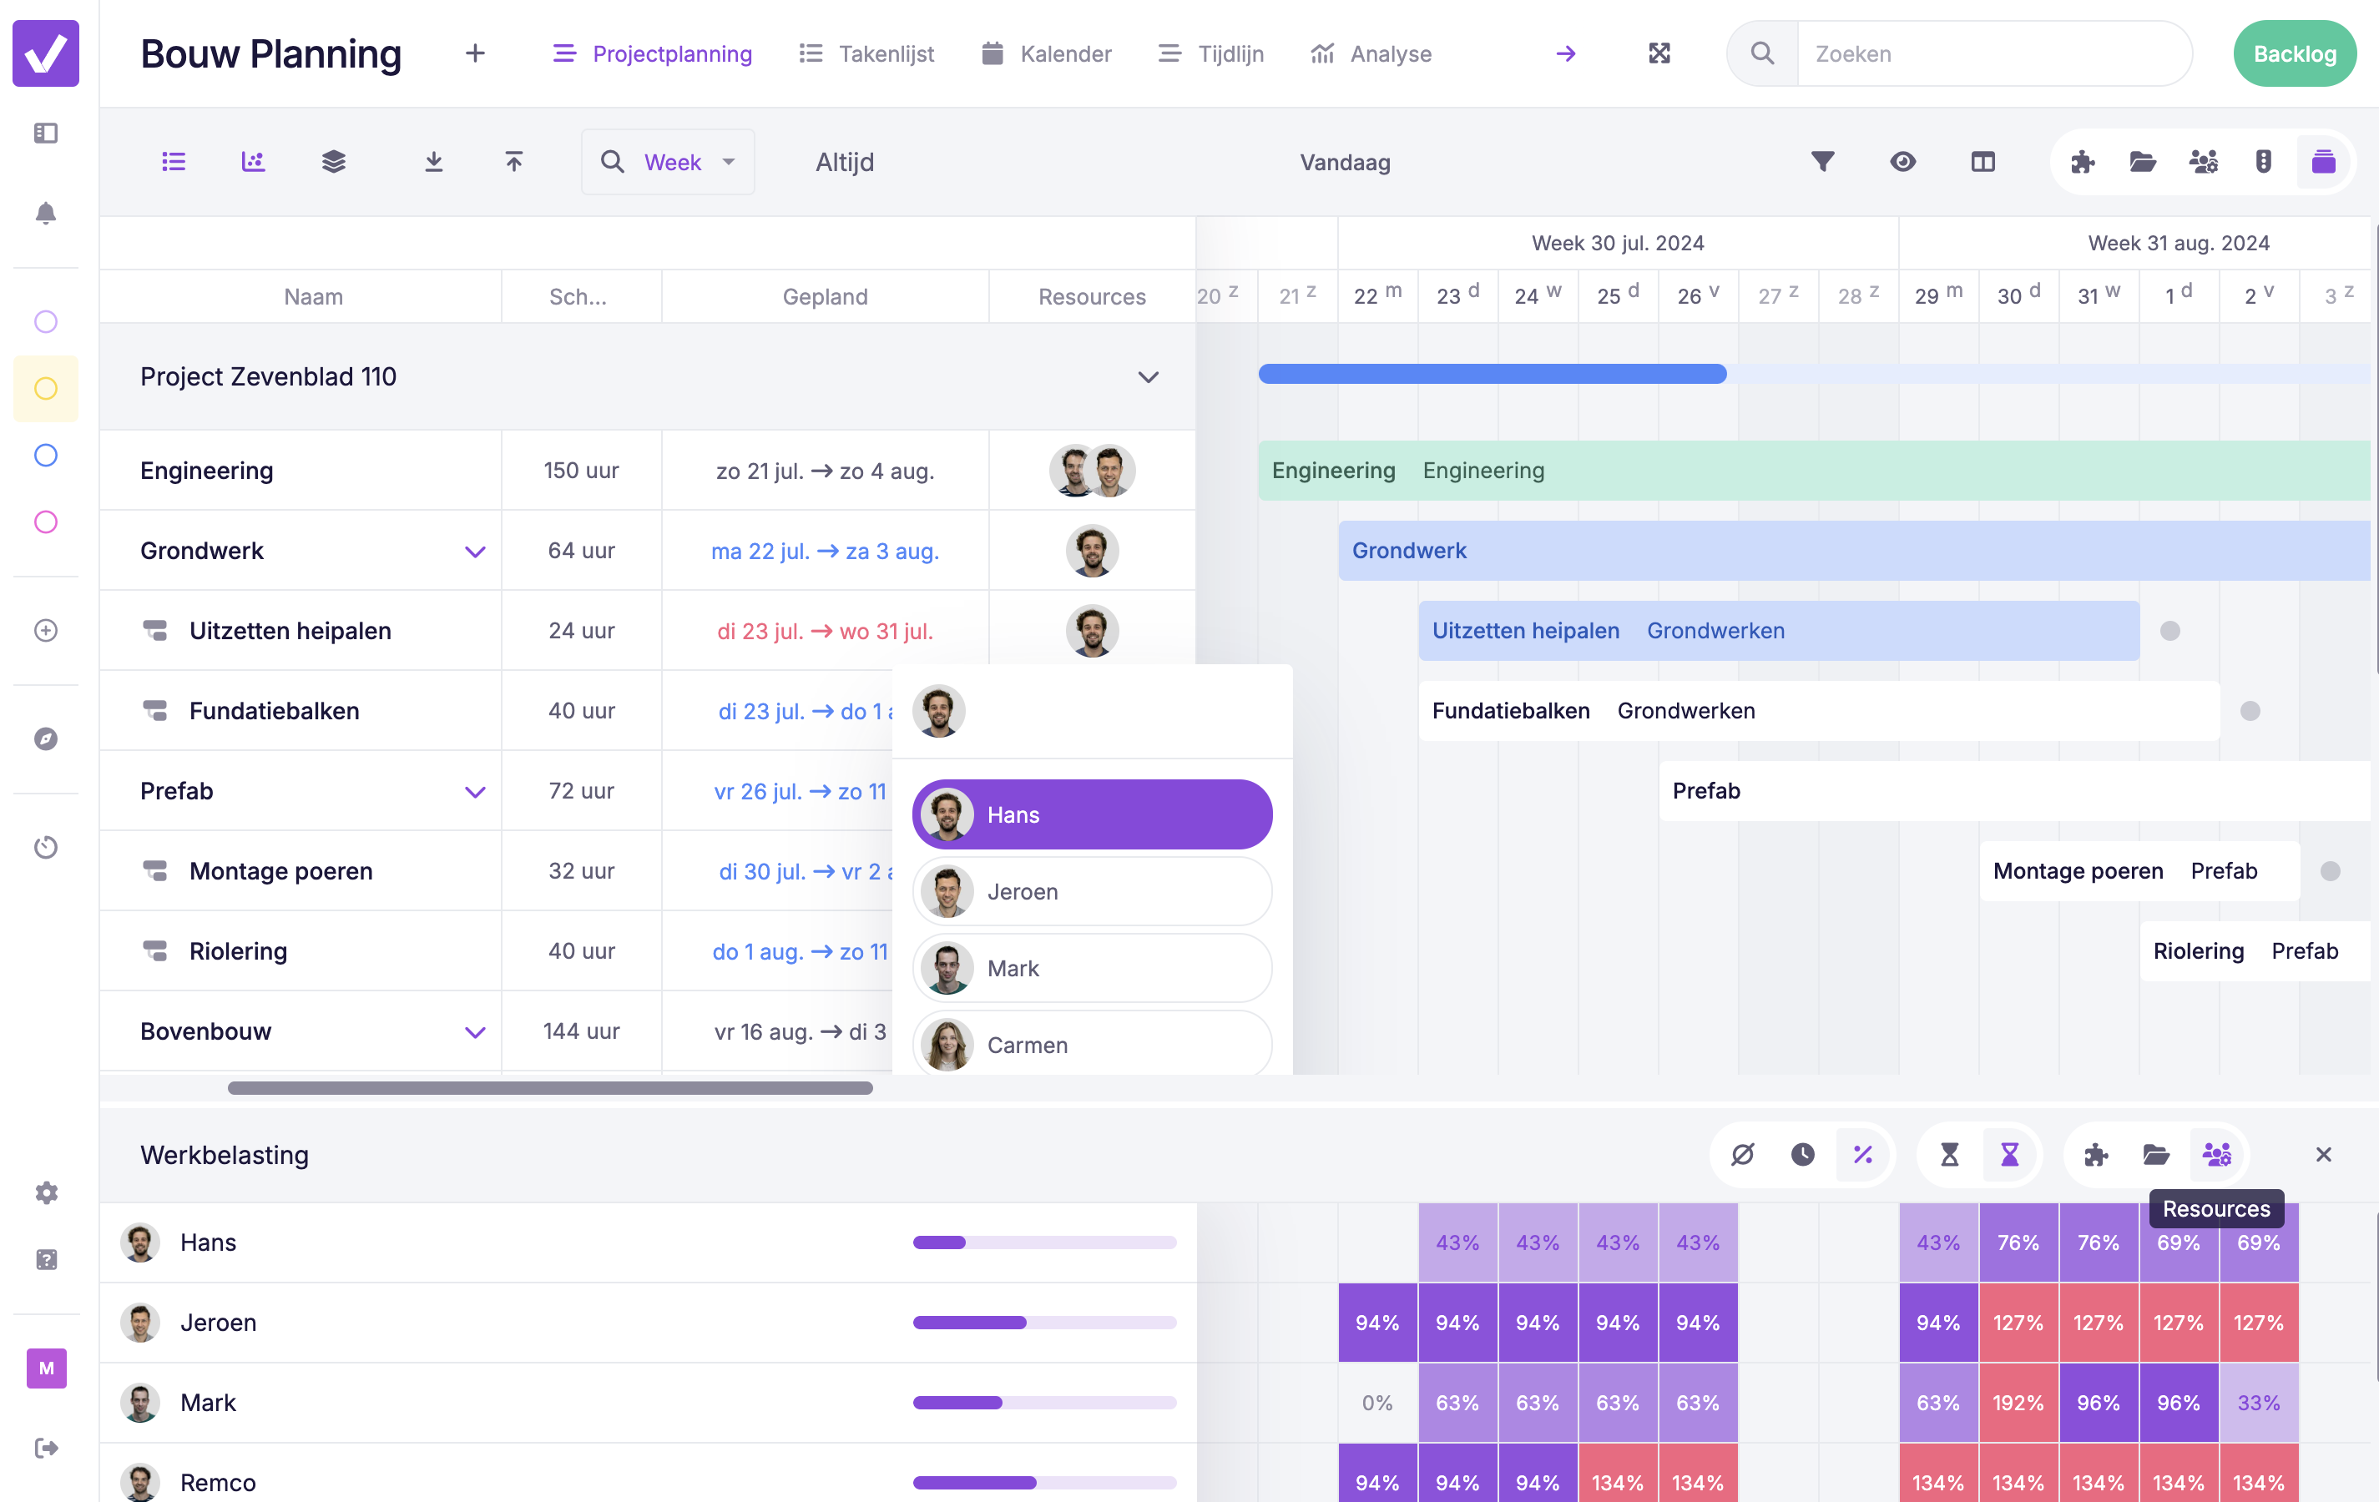The image size is (2379, 1502).
Task: Click the M user avatar button
Action: point(45,1368)
